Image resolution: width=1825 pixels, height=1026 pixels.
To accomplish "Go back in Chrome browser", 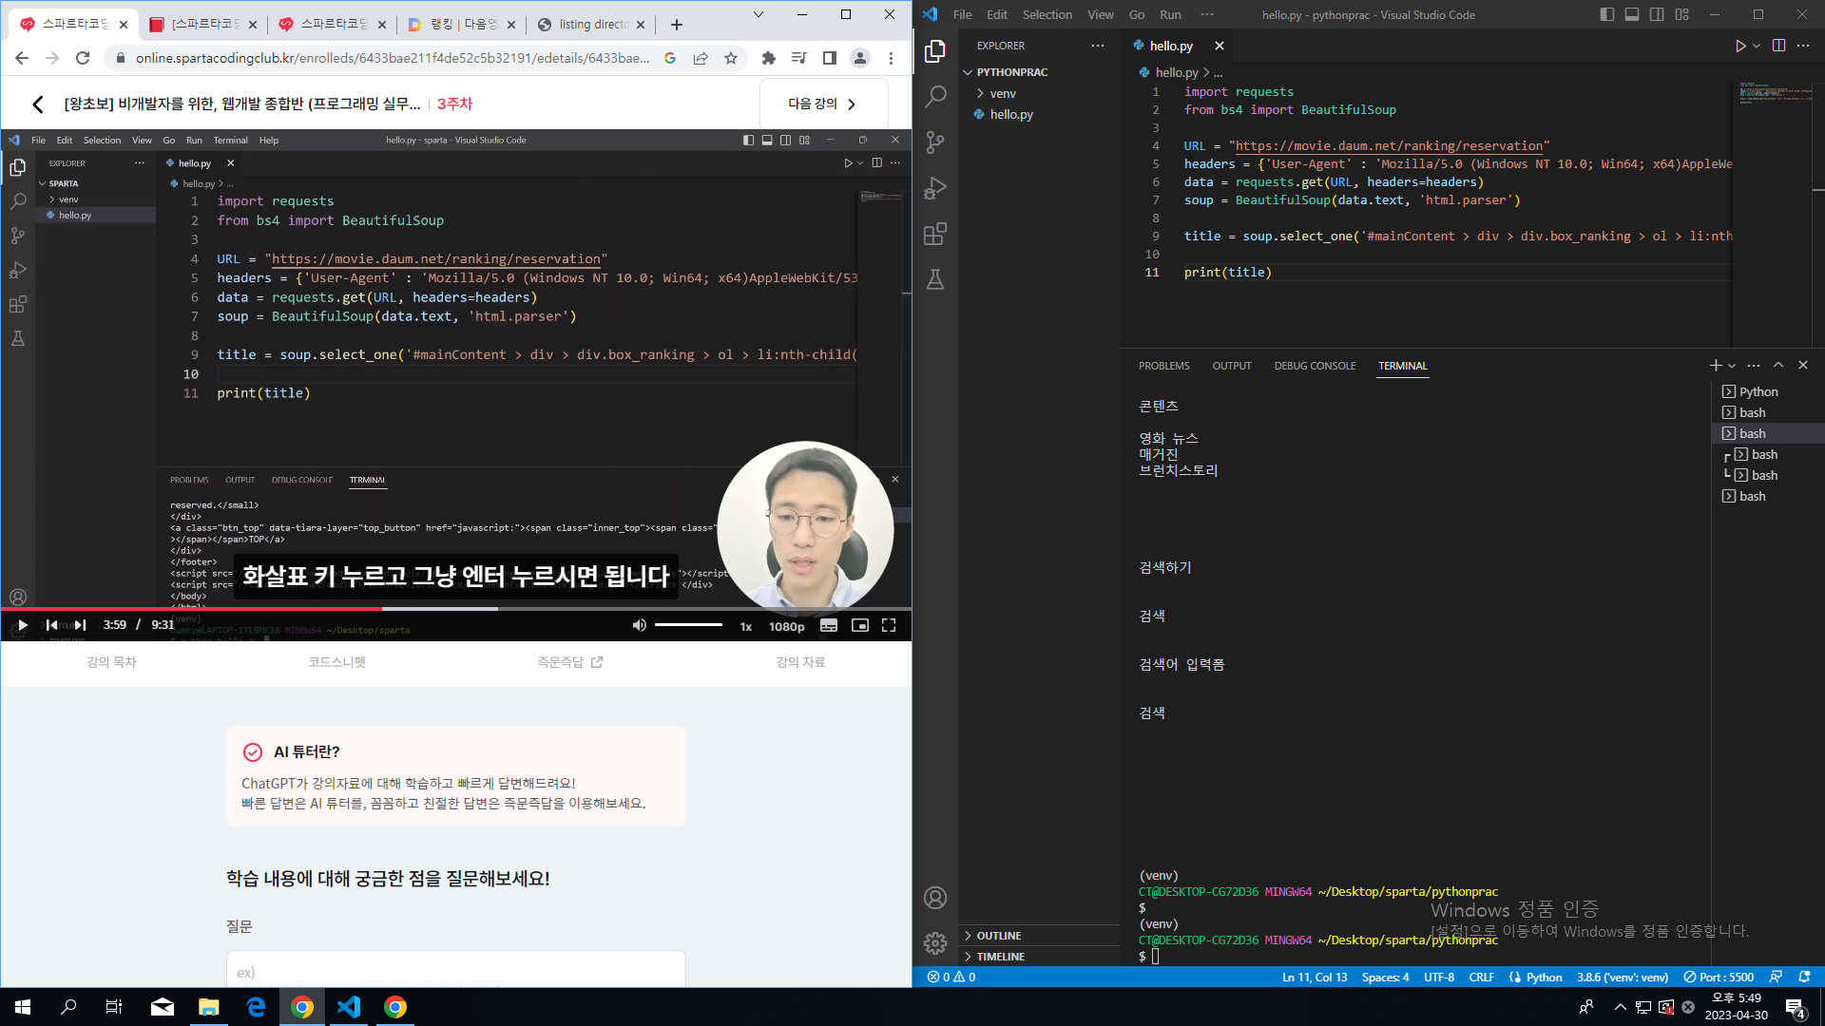I will pyautogui.click(x=22, y=58).
